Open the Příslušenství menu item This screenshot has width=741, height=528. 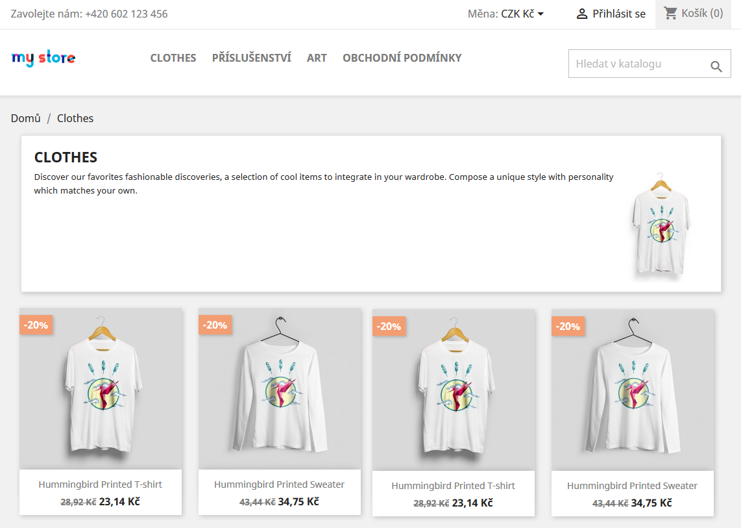click(x=251, y=58)
